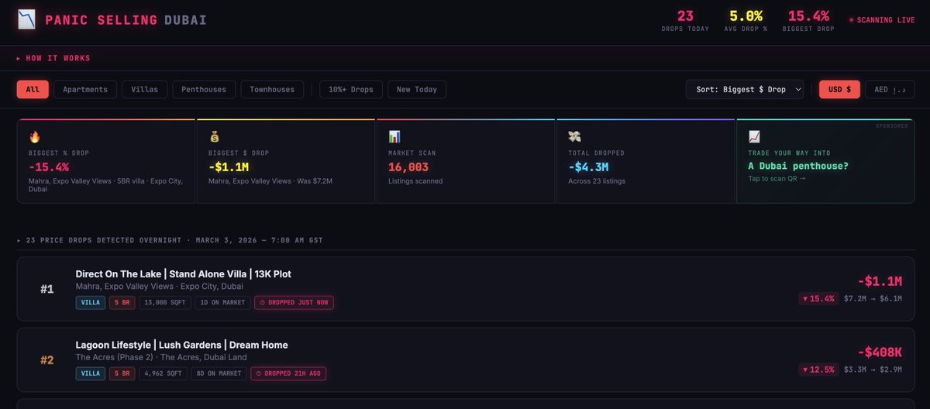Click the 4,962 SQFT tag
This screenshot has height=409, width=930.
pyautogui.click(x=163, y=373)
